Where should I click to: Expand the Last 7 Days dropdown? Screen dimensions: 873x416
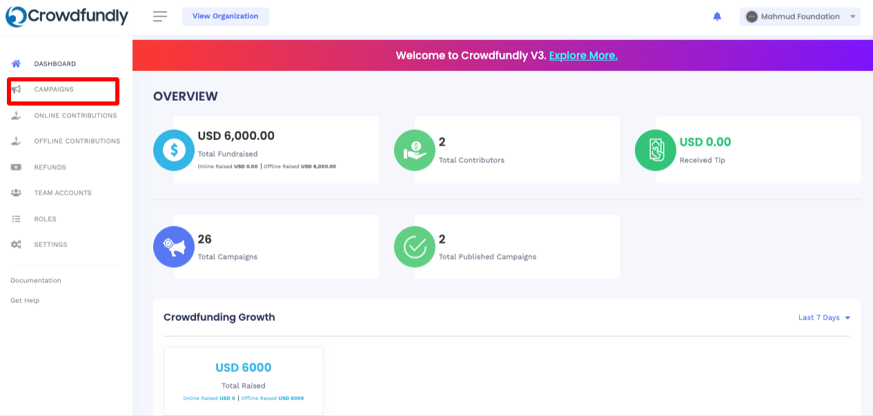[x=824, y=317]
